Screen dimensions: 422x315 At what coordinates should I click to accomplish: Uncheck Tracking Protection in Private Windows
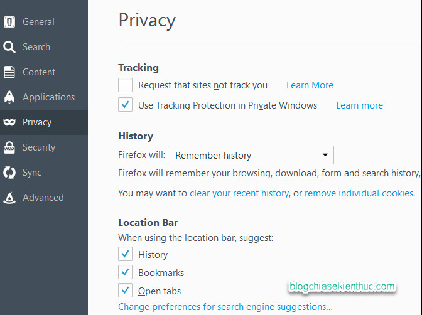(126, 105)
